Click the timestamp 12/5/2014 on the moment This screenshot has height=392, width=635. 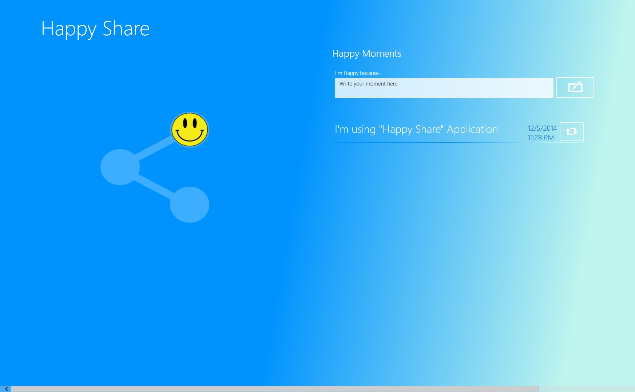[x=542, y=128]
